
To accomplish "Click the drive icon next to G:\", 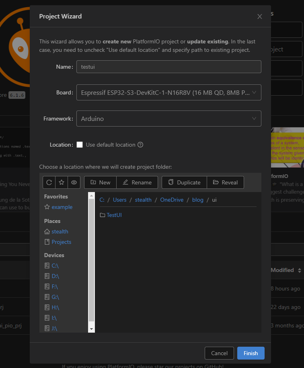I will [x=47, y=297].
